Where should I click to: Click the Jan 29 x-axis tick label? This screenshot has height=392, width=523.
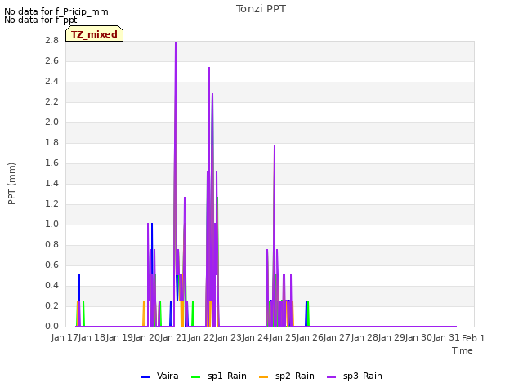click(x=392, y=338)
